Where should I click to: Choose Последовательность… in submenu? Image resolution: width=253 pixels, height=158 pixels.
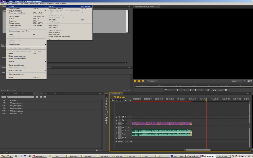pos(69,8)
